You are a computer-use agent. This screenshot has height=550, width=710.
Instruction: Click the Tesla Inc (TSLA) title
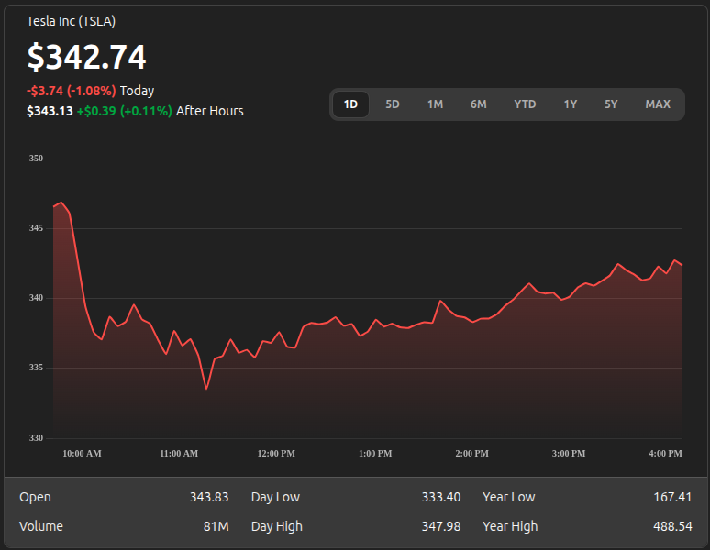(x=71, y=21)
